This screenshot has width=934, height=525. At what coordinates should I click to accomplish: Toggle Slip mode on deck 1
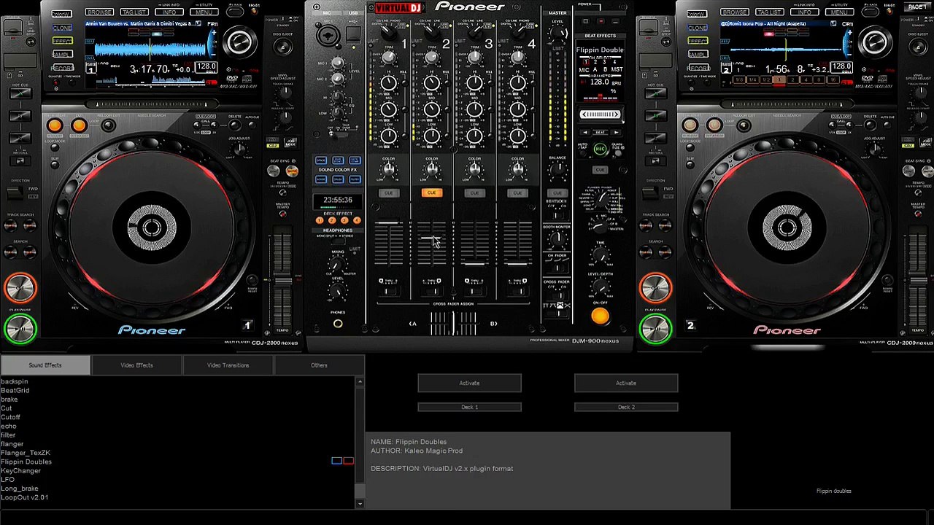click(55, 166)
